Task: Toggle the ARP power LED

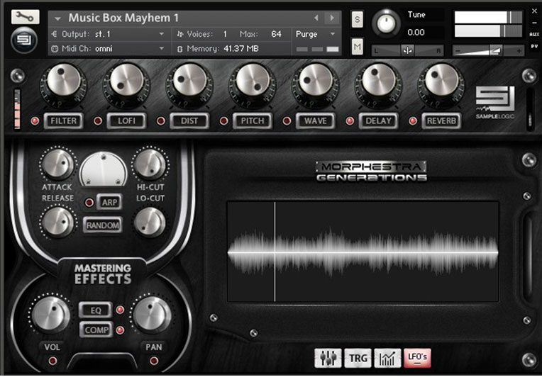Action: (x=89, y=203)
